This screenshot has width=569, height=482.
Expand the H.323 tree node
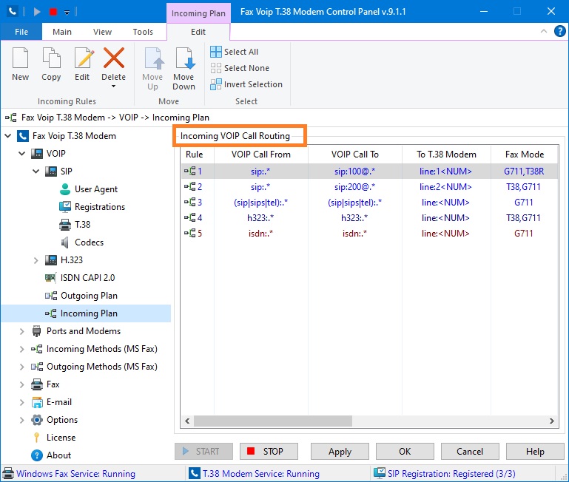click(36, 260)
